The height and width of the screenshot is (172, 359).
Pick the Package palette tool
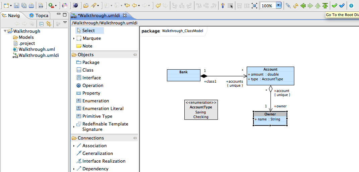coord(88,62)
